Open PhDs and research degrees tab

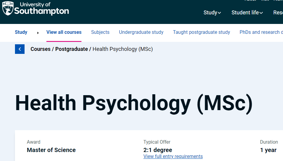point(261,32)
